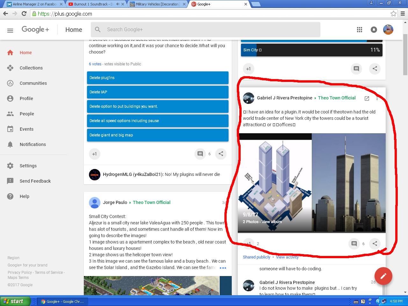Vote for Delete plug'ins option
This screenshot has height=306, width=408.
coord(158,78)
